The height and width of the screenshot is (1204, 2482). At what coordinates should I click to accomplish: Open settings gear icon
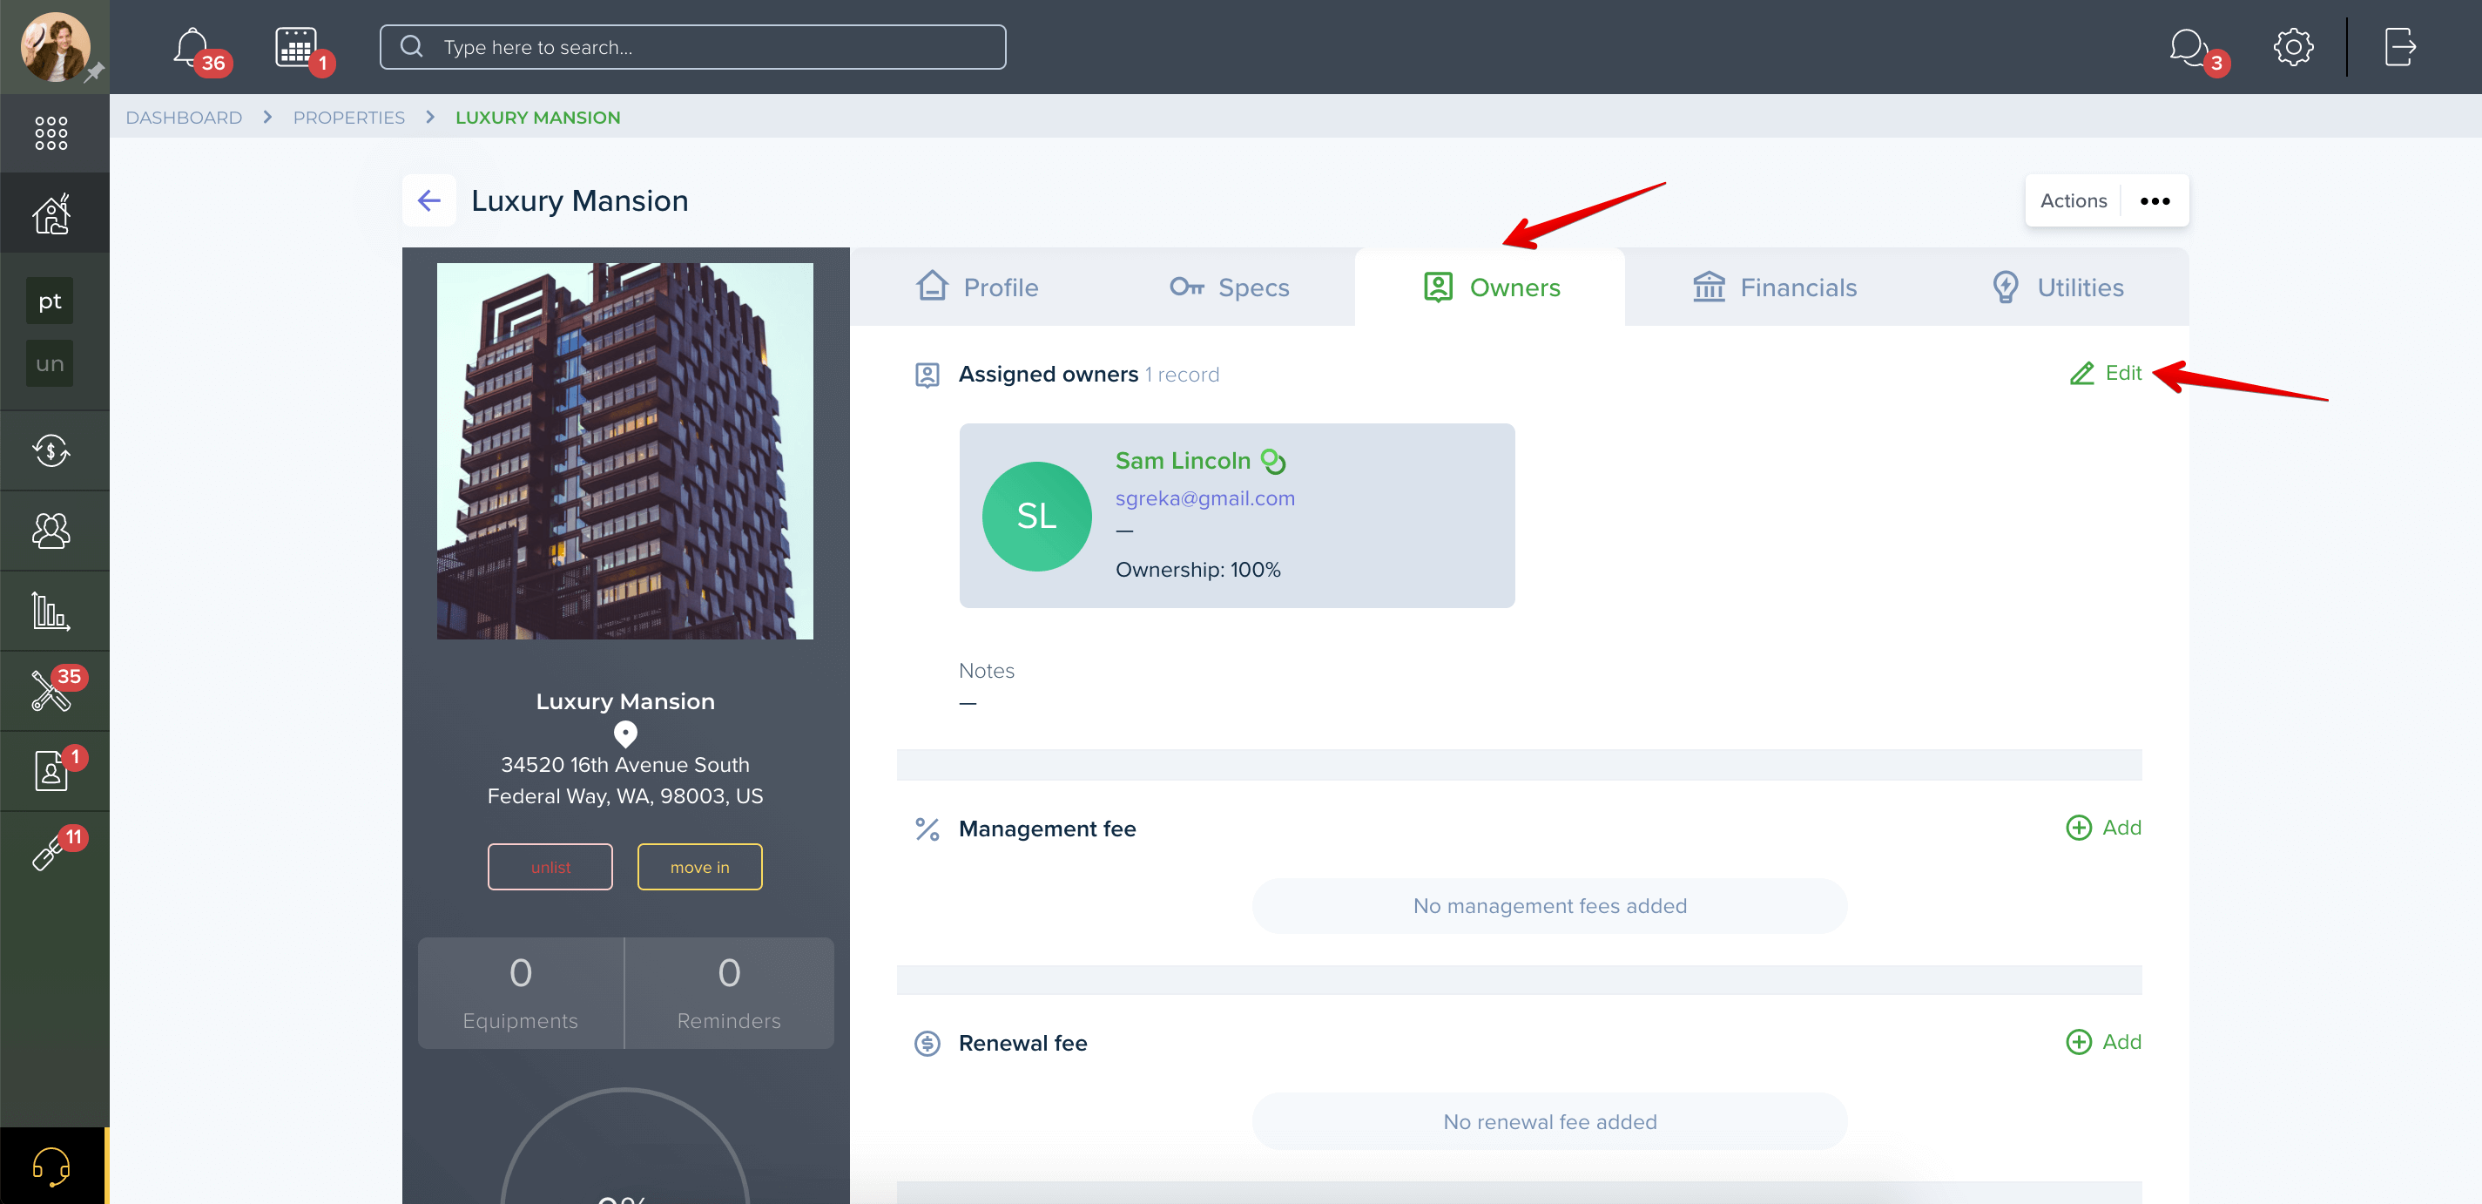[2293, 46]
